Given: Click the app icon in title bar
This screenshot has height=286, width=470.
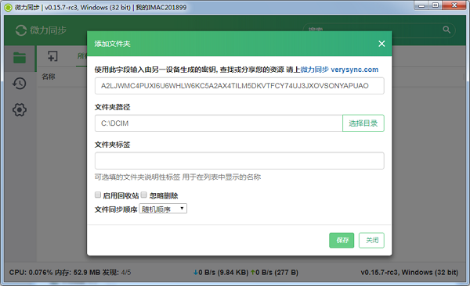Looking at the screenshot, I should tap(9, 7).
